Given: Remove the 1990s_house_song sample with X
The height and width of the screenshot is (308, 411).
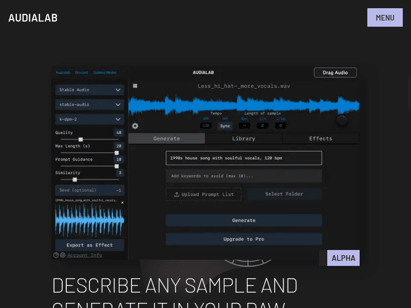Looking at the screenshot, I should click(122, 202).
